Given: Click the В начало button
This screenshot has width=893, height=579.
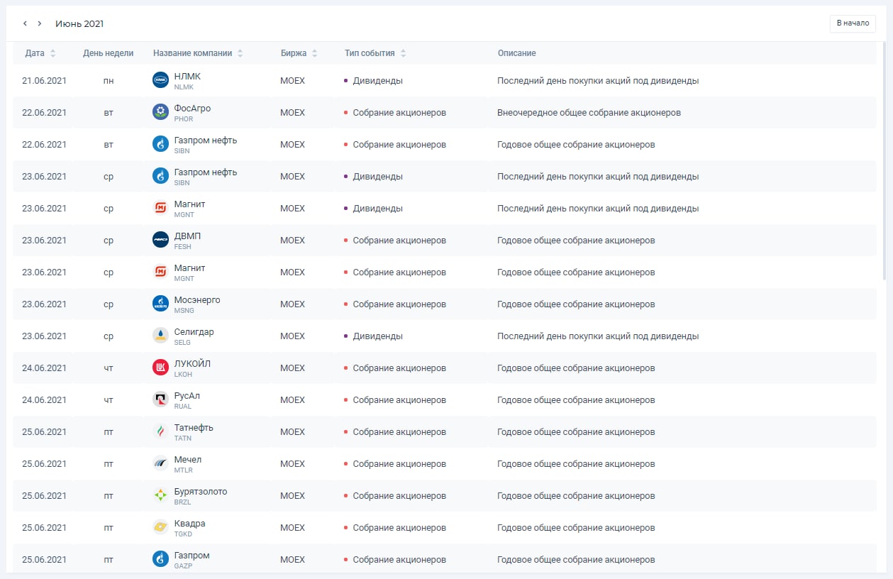Looking at the screenshot, I should point(853,23).
